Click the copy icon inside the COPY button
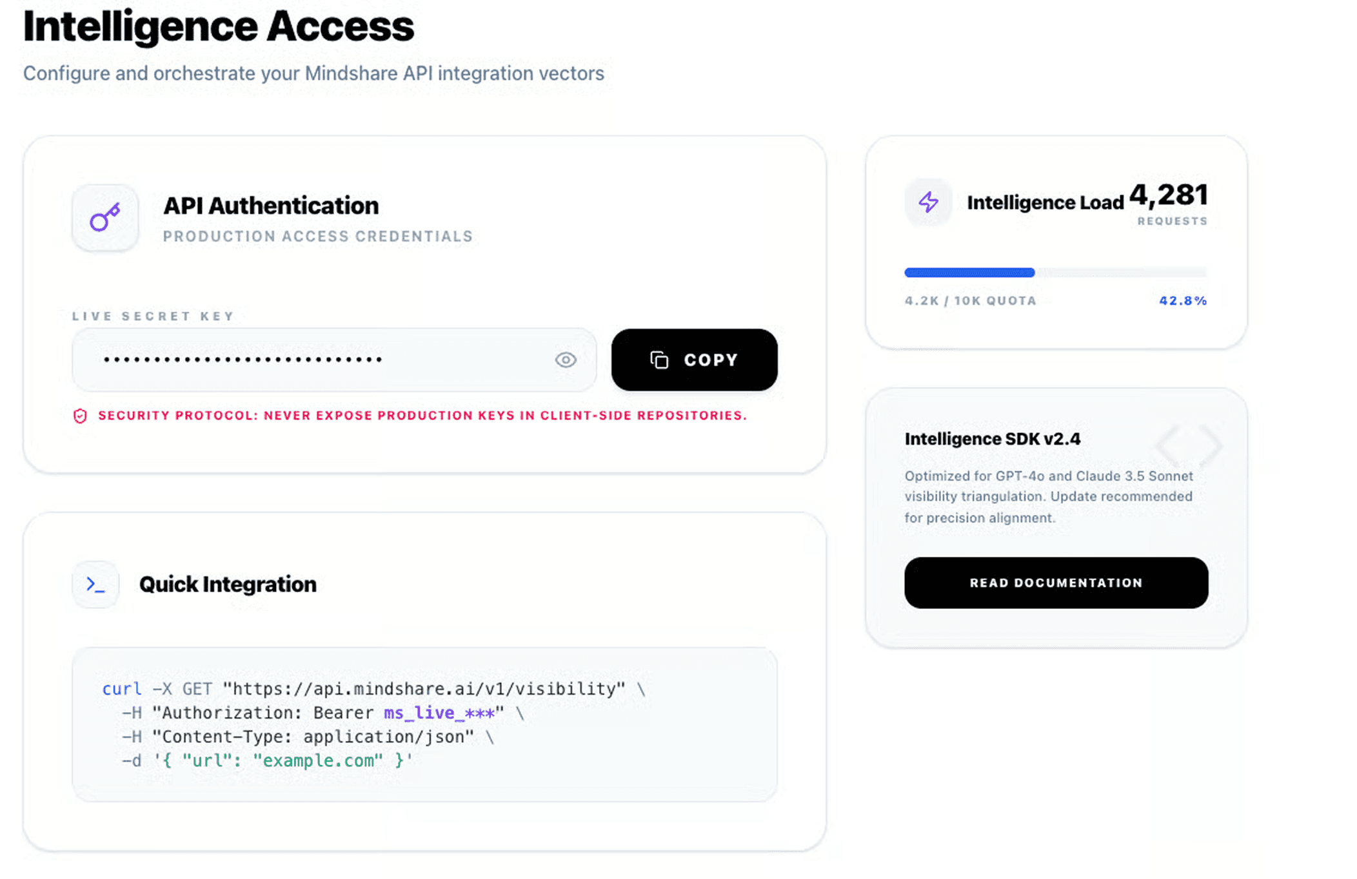 [x=659, y=360]
